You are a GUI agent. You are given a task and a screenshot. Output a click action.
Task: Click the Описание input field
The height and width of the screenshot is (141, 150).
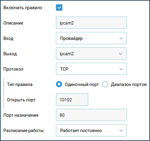click(91, 23)
